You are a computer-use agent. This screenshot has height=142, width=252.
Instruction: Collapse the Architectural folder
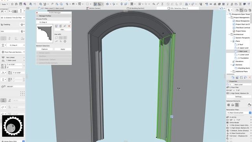point(229,34)
